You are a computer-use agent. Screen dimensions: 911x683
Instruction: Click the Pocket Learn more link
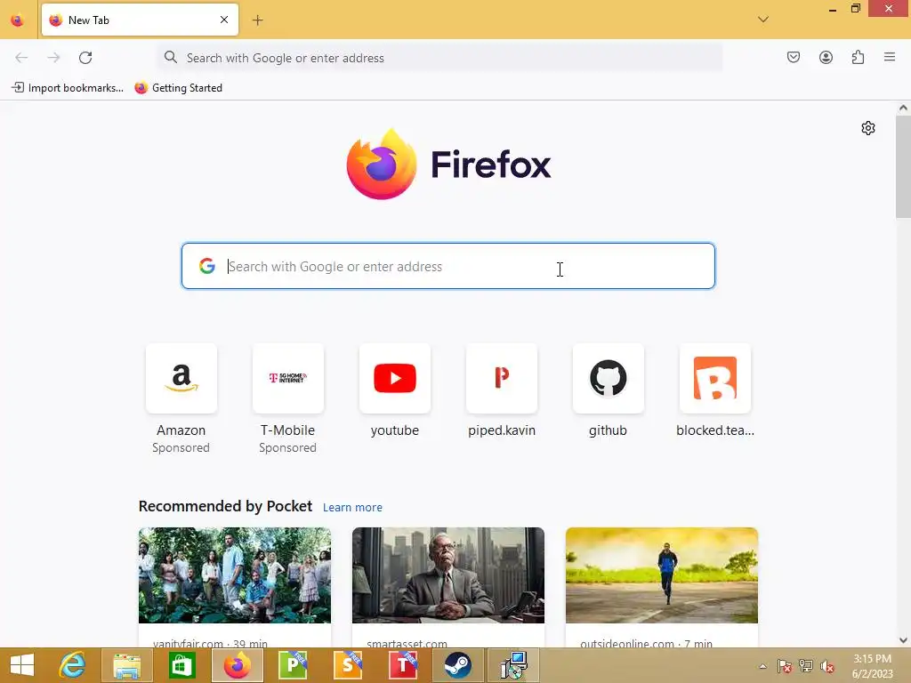(x=352, y=508)
